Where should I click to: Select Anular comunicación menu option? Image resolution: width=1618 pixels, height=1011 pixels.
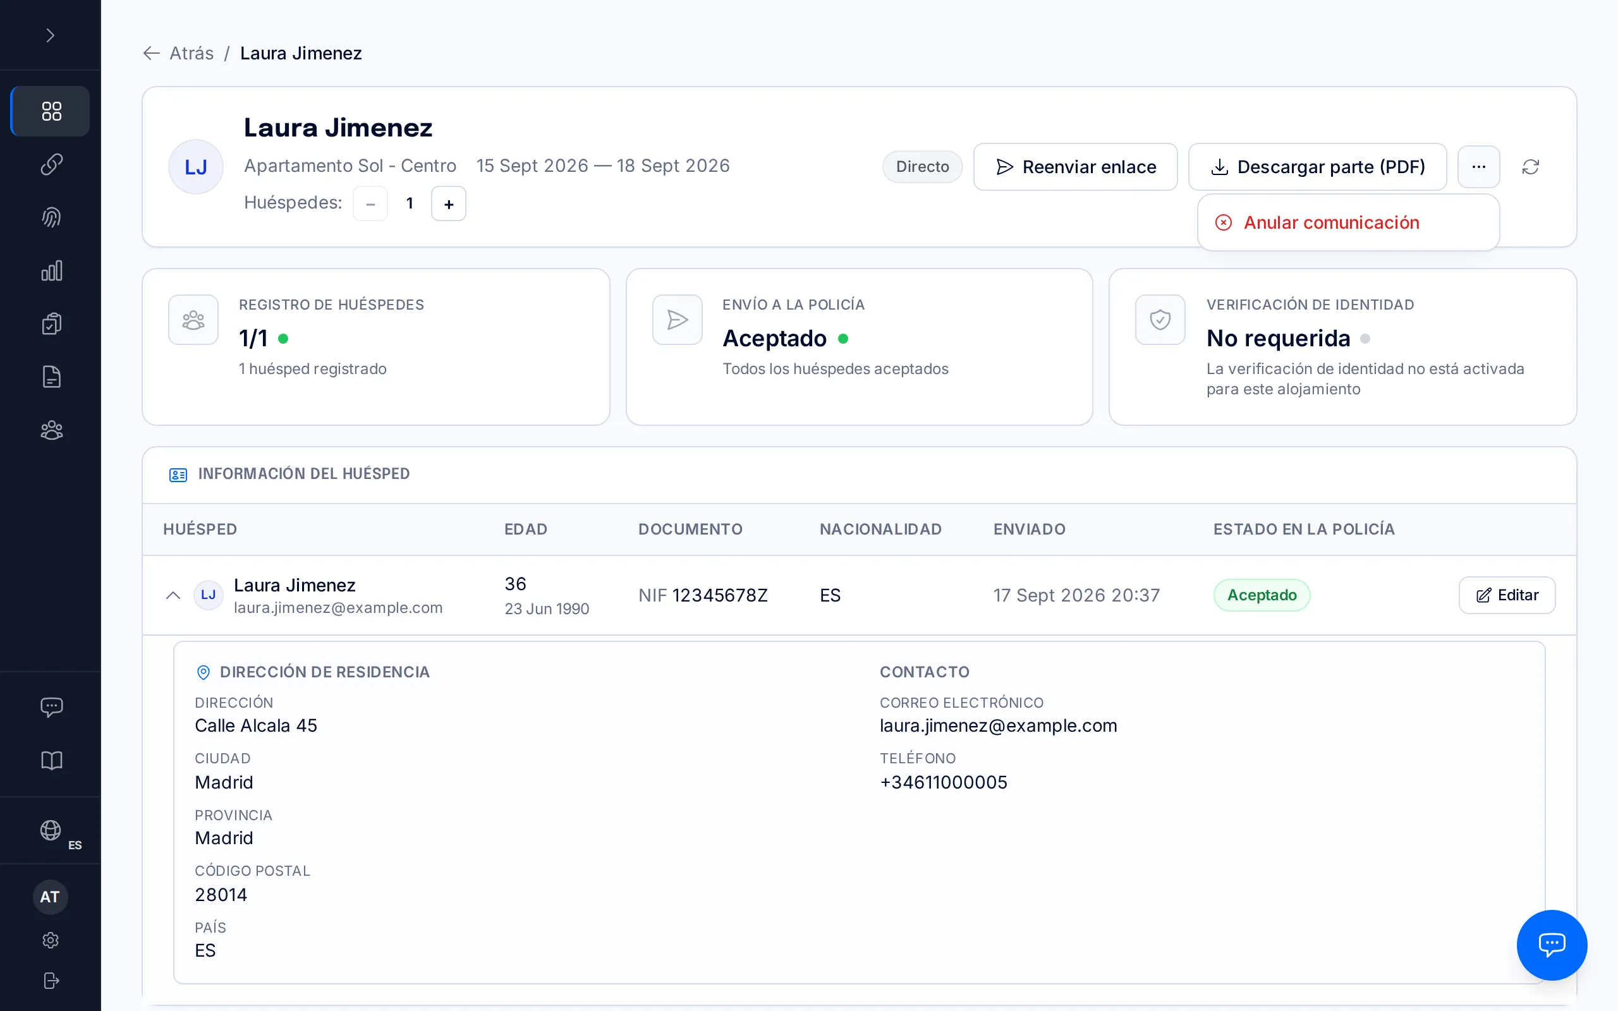[x=1348, y=222]
